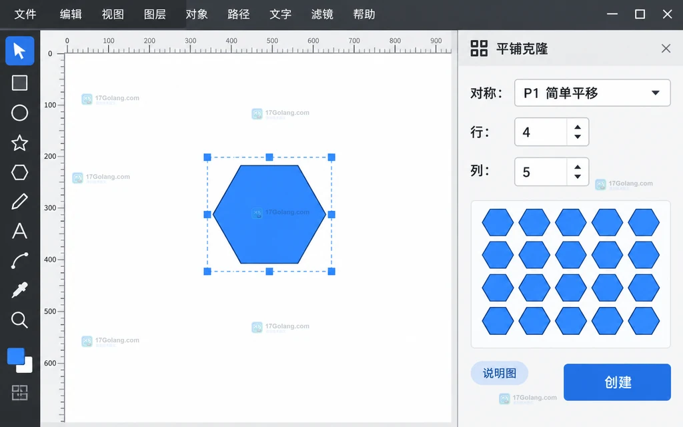This screenshot has width=683, height=427.
Task: Open the 视图 menu
Action: tap(113, 15)
